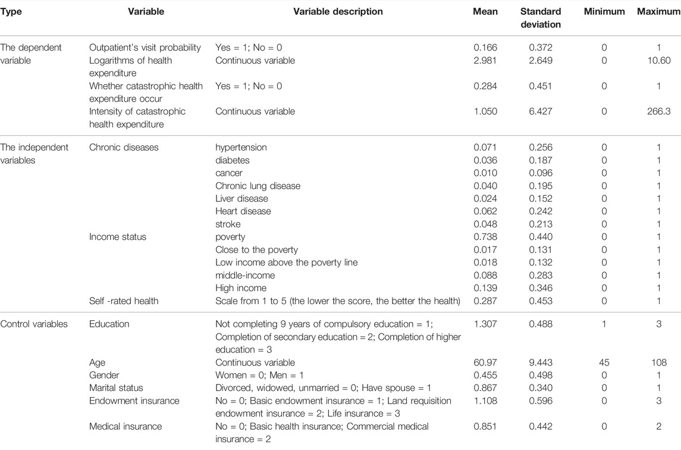This screenshot has height=450, width=681.
Task: Select the 'Medical insurance' variable label
Action: pyautogui.click(x=125, y=427)
